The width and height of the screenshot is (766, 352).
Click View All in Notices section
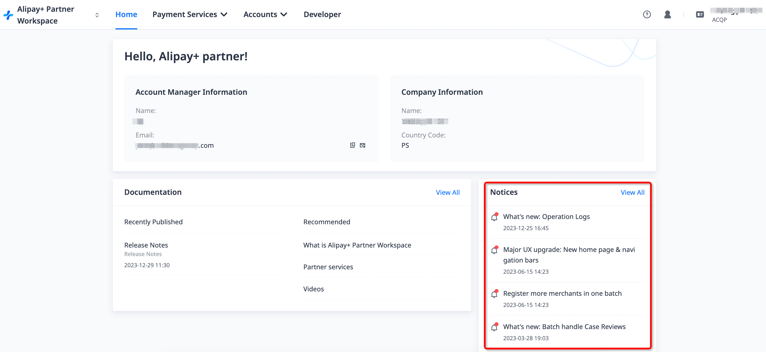point(632,192)
